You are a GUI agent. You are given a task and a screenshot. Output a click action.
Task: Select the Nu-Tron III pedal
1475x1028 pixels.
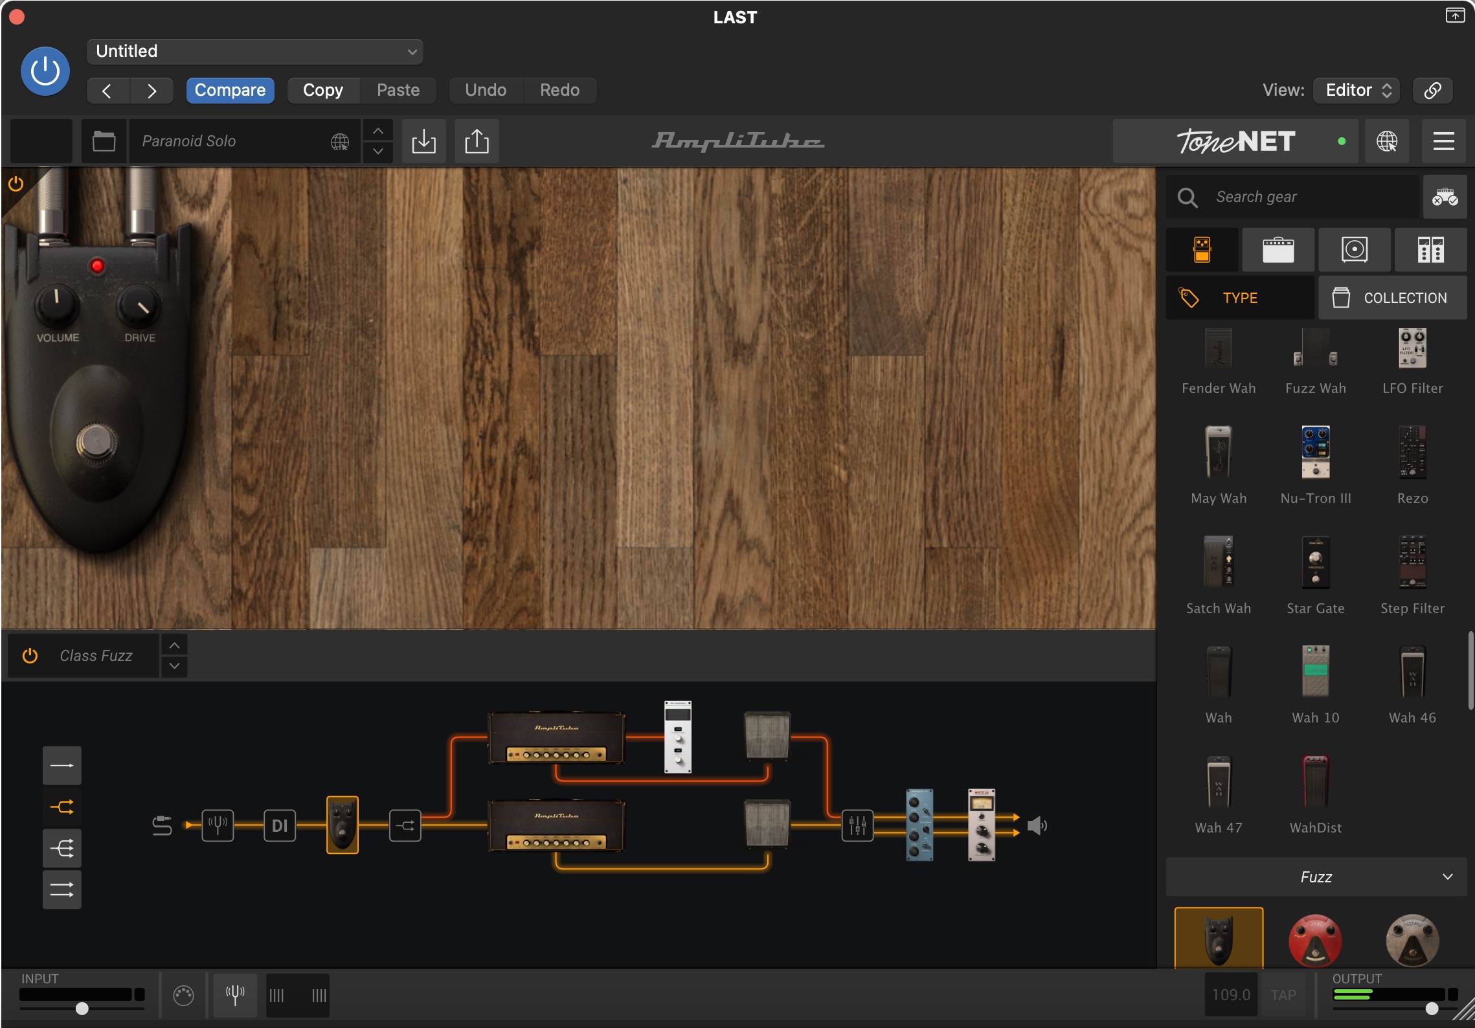pyautogui.click(x=1316, y=465)
